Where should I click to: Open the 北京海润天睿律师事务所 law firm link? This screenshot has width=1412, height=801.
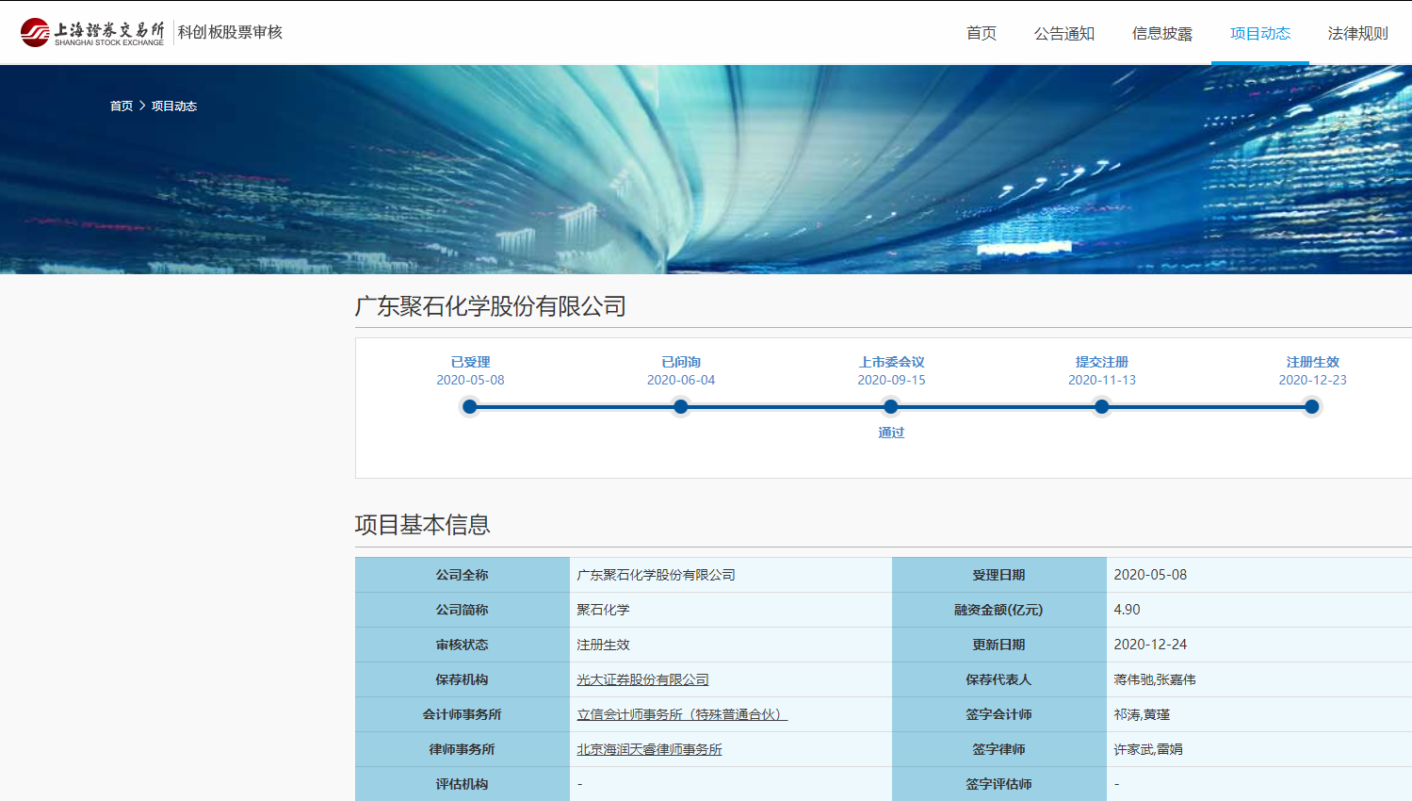[649, 749]
